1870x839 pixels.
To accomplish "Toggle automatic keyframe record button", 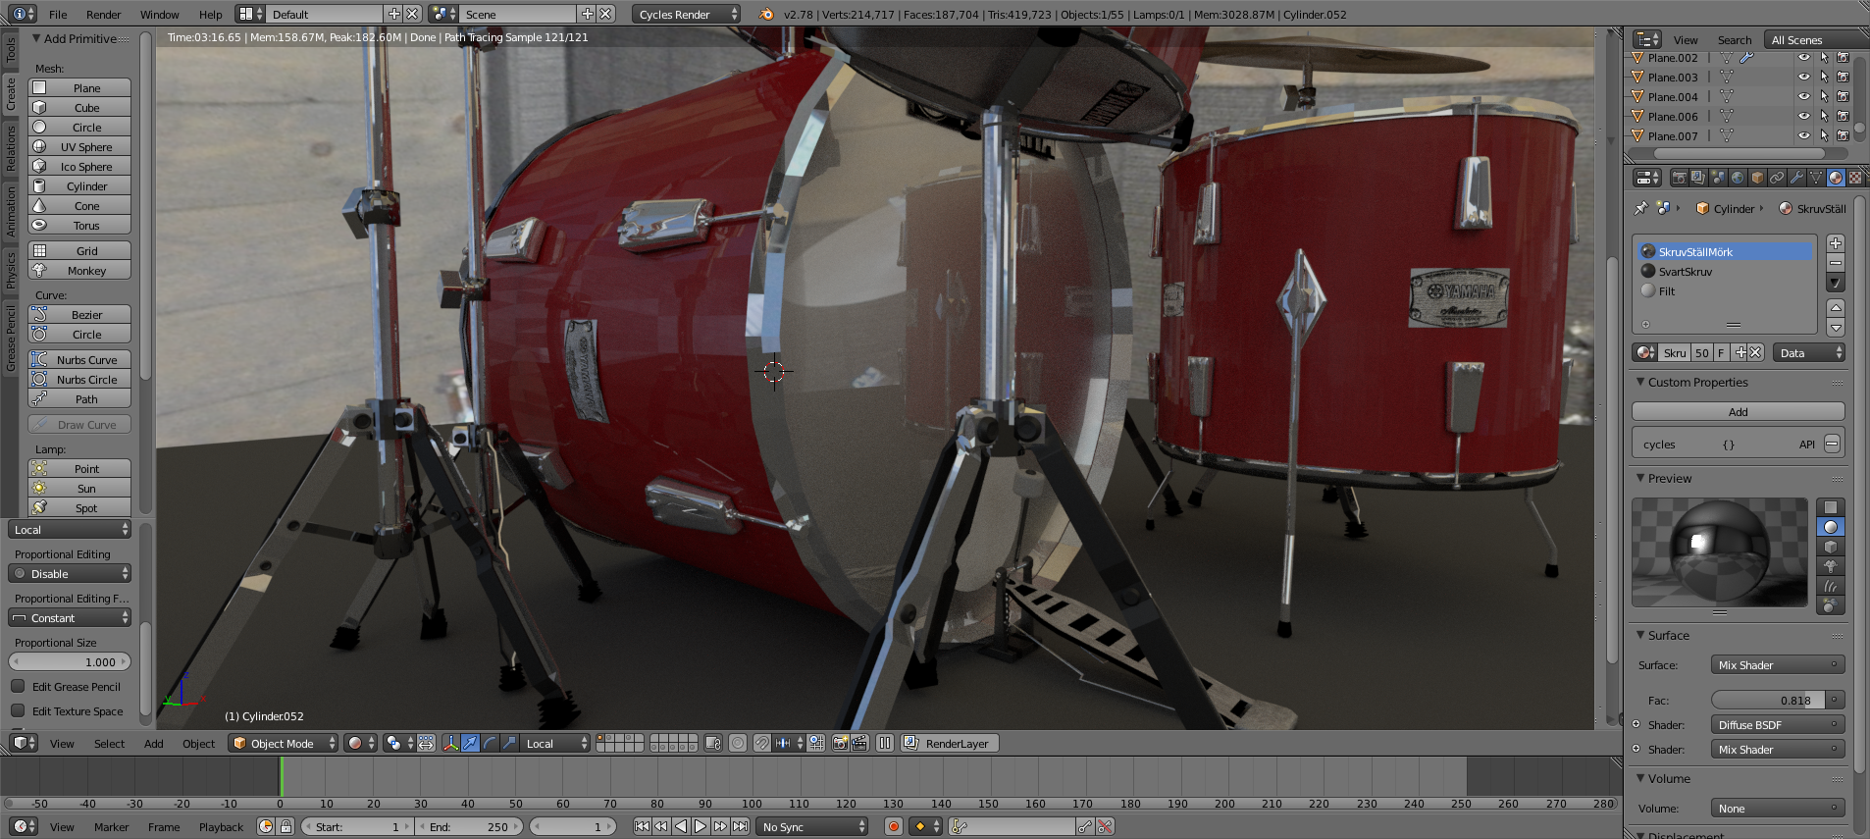I will point(893,826).
